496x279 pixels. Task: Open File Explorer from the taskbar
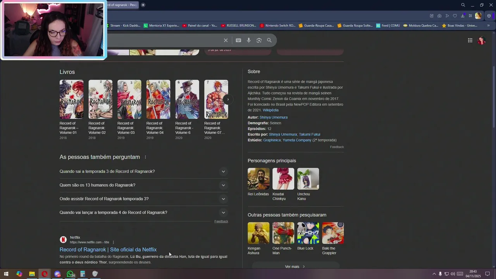click(x=32, y=274)
